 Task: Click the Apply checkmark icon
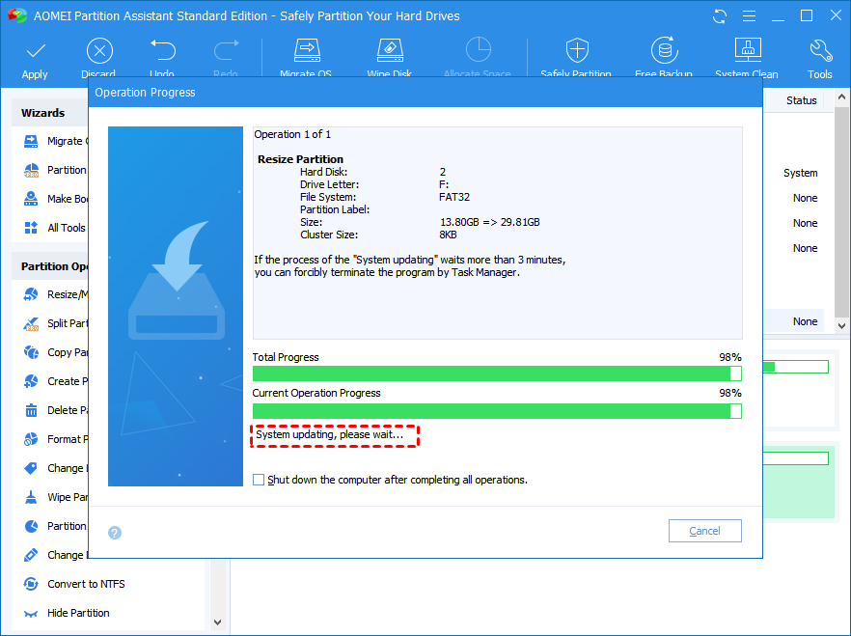point(36,51)
